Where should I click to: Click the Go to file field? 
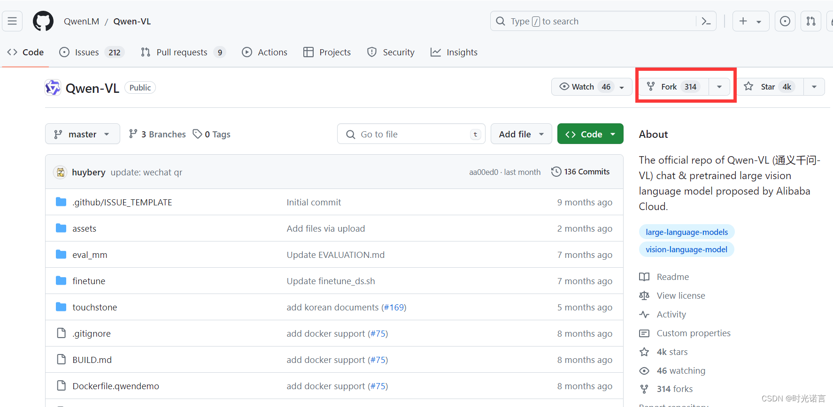point(411,134)
